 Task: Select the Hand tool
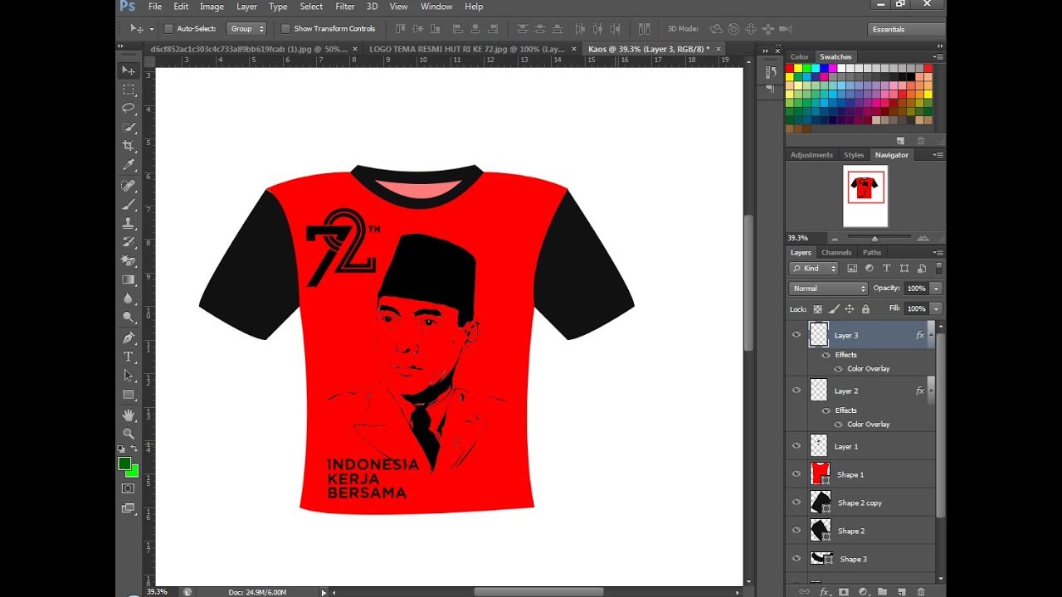(x=128, y=415)
